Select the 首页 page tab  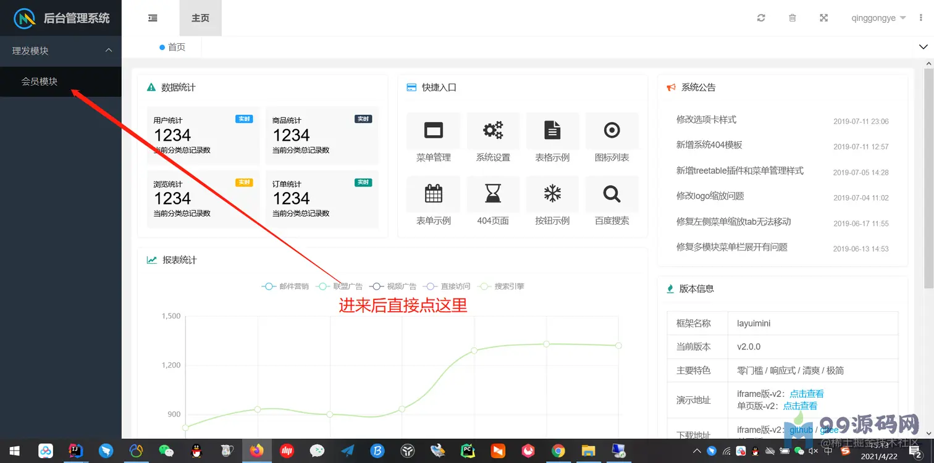(x=172, y=47)
